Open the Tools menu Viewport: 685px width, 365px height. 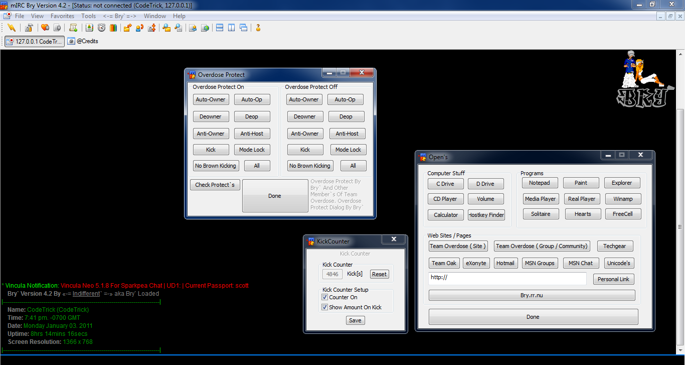pyautogui.click(x=88, y=16)
